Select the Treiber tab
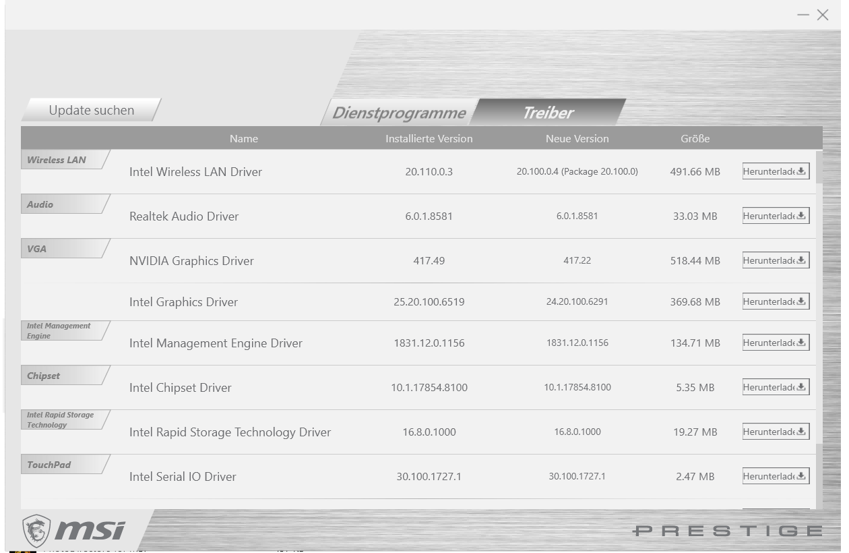This screenshot has width=849, height=553. tap(548, 113)
